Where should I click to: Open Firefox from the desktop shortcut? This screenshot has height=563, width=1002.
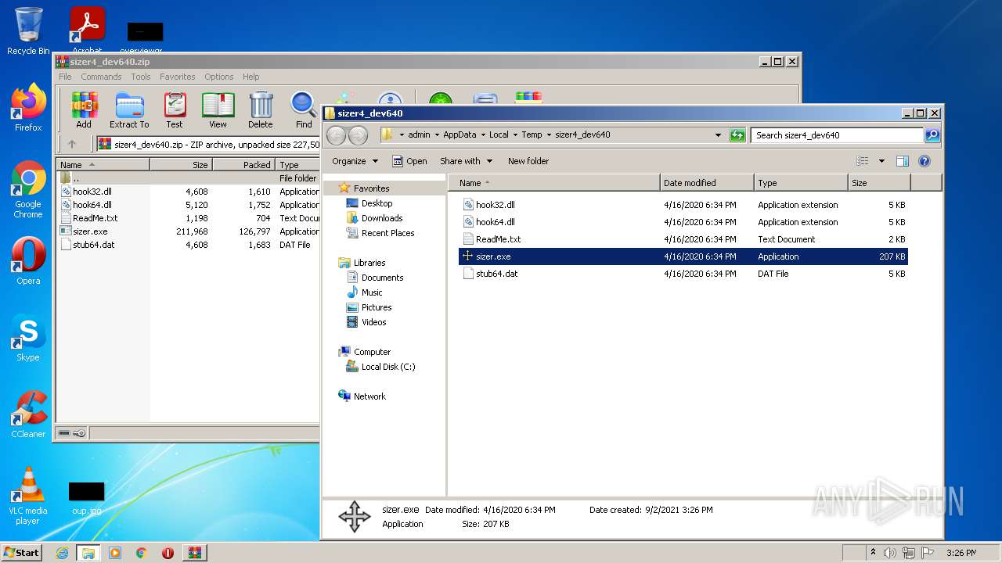coord(28,108)
